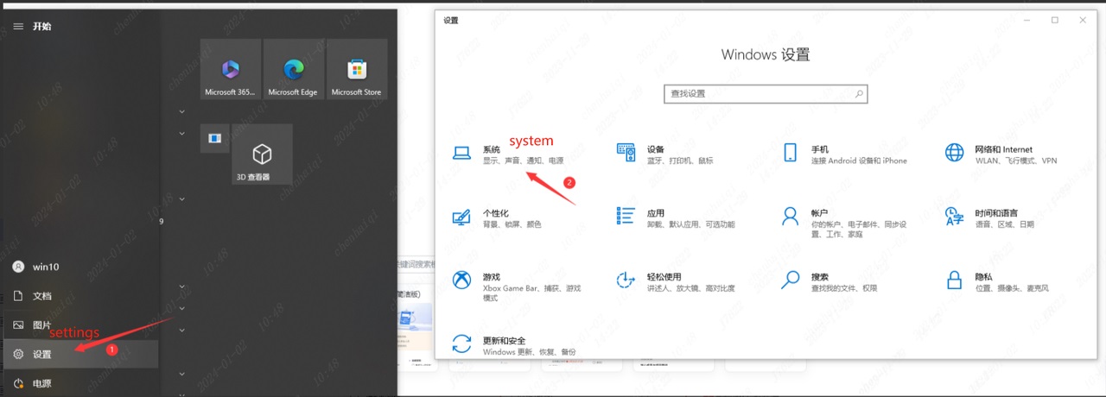Open the 搜索 settings category
The height and width of the screenshot is (397, 1106).
[830, 282]
